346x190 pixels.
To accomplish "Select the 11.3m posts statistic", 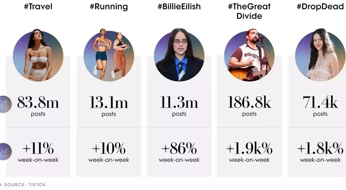I will (x=179, y=106).
